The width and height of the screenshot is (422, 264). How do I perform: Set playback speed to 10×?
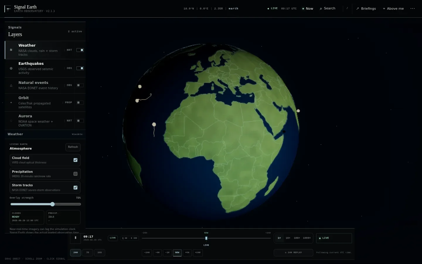point(288,238)
